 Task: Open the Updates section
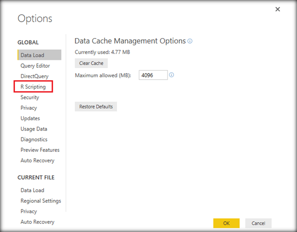click(30, 118)
